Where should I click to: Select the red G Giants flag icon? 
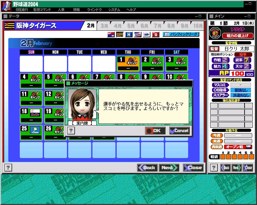click(156, 34)
